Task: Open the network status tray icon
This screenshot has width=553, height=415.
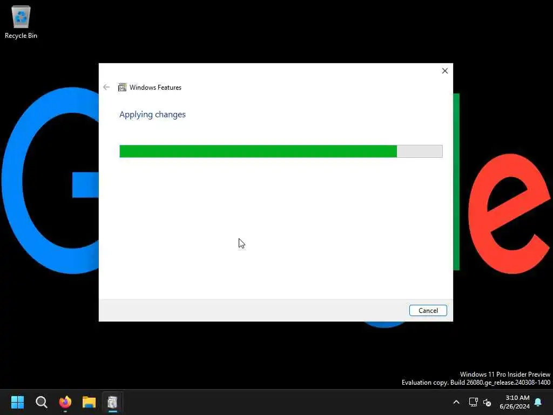Action: [473, 402]
